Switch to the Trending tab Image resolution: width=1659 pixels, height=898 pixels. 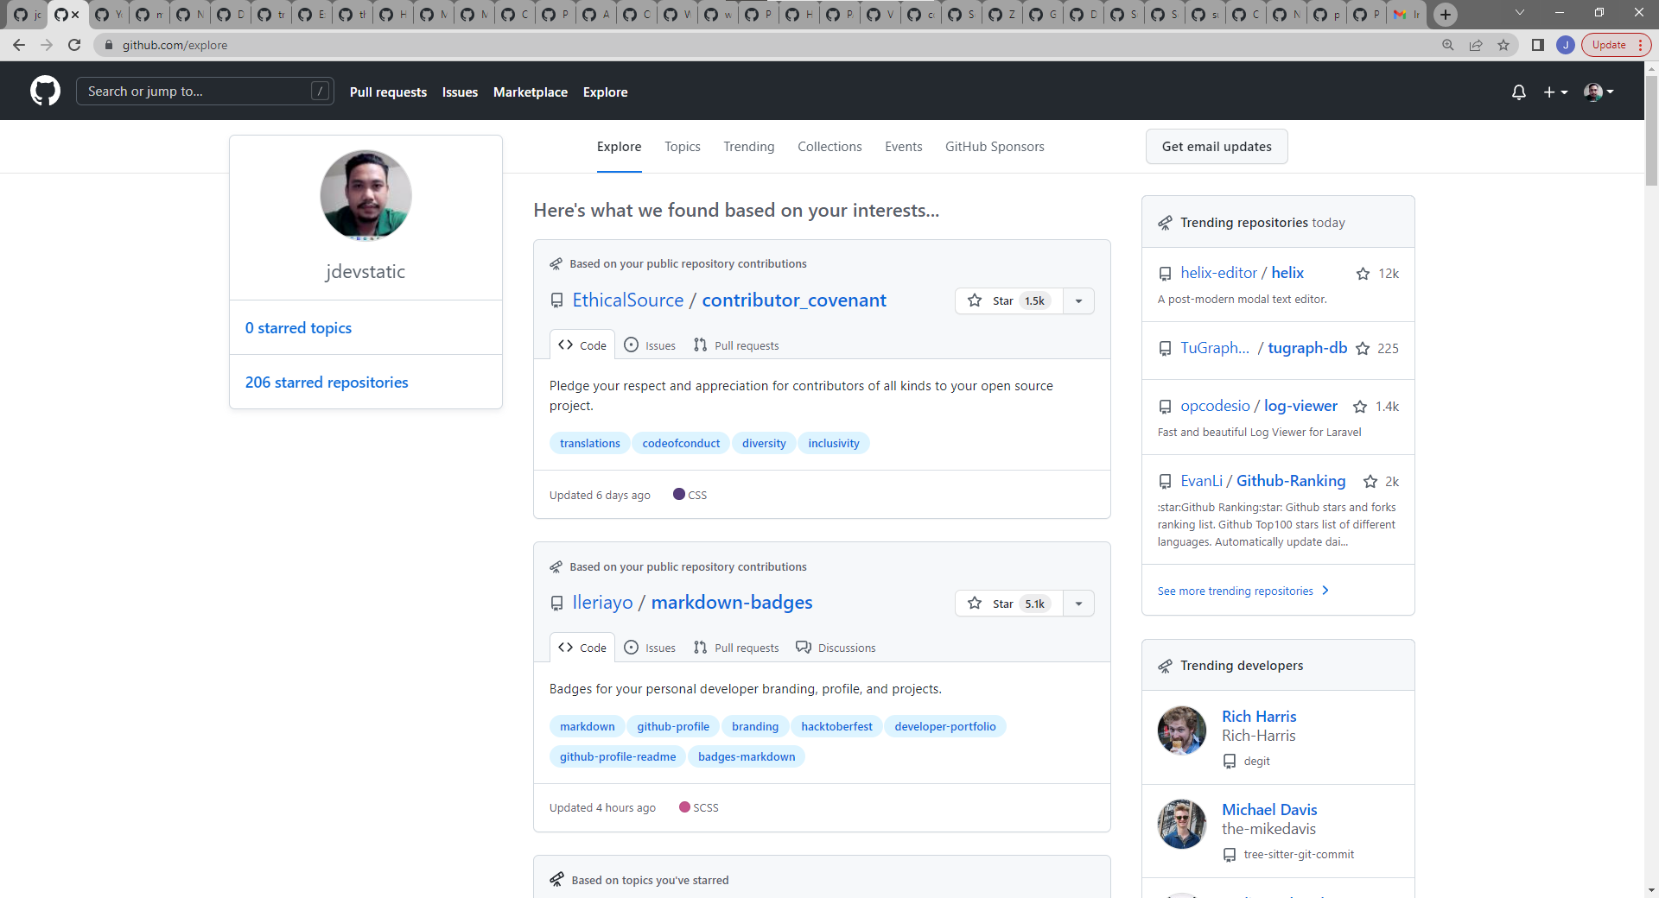point(748,147)
